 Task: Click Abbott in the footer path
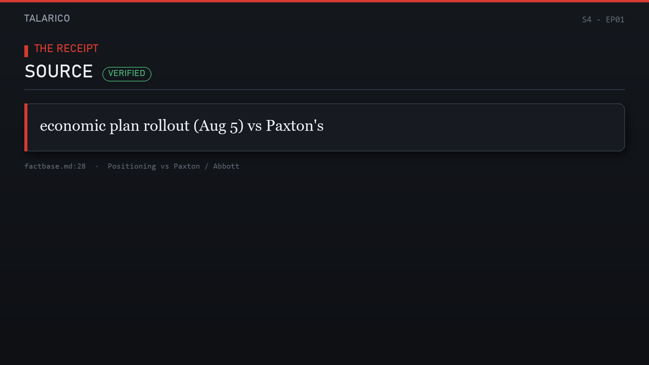click(226, 166)
